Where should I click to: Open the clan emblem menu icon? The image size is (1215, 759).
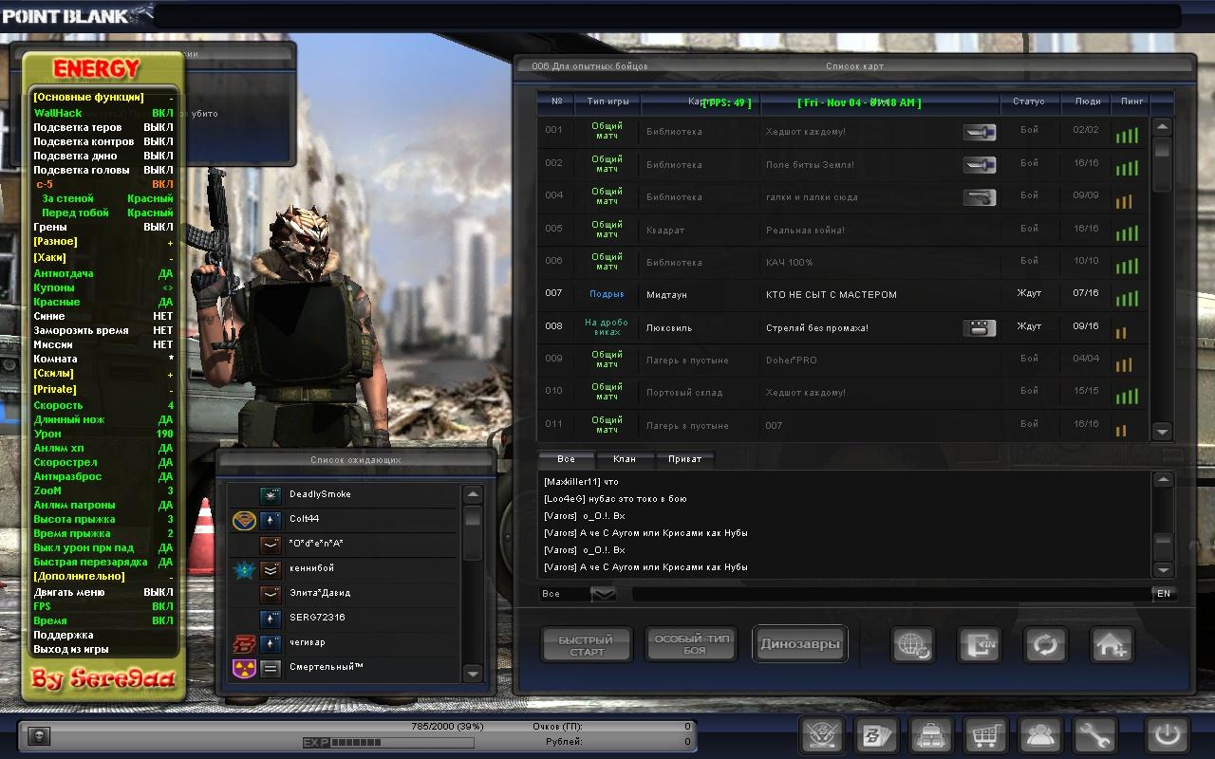[822, 736]
